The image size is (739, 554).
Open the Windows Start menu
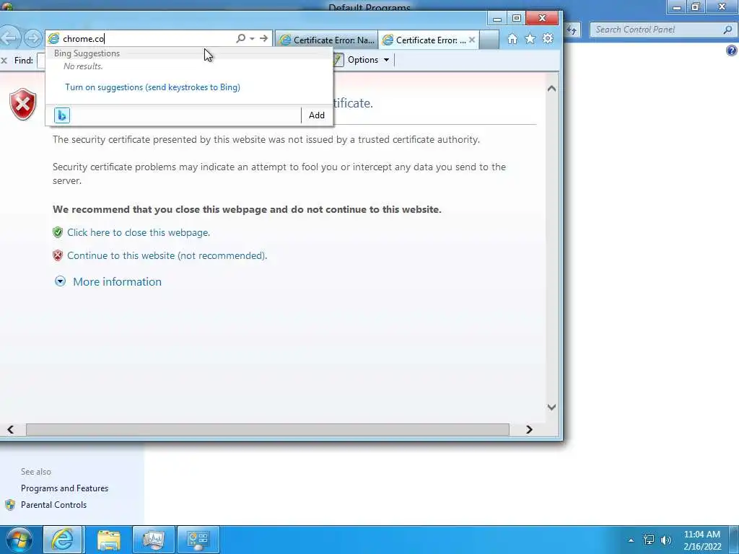19,540
